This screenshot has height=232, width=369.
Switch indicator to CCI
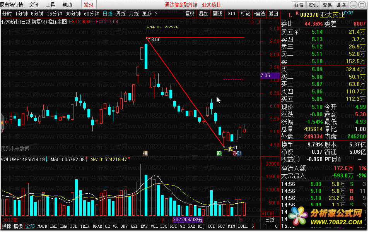(211, 226)
